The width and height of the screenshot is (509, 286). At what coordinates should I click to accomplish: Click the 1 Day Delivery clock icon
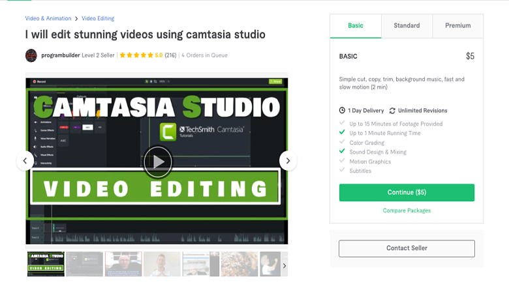(x=342, y=111)
